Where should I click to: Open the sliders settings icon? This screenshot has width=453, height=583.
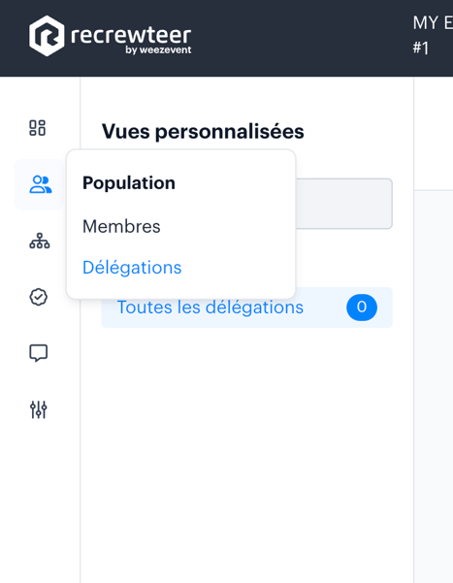tap(38, 409)
